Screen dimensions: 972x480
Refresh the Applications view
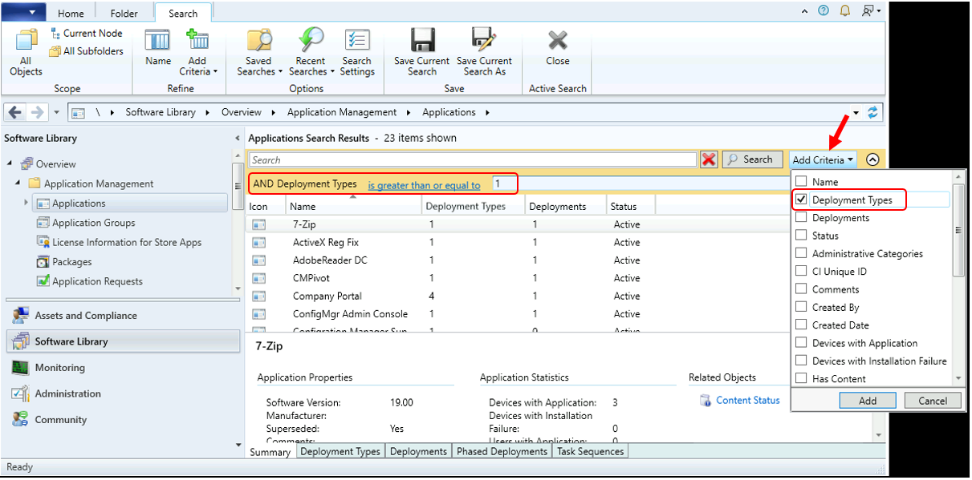(874, 112)
